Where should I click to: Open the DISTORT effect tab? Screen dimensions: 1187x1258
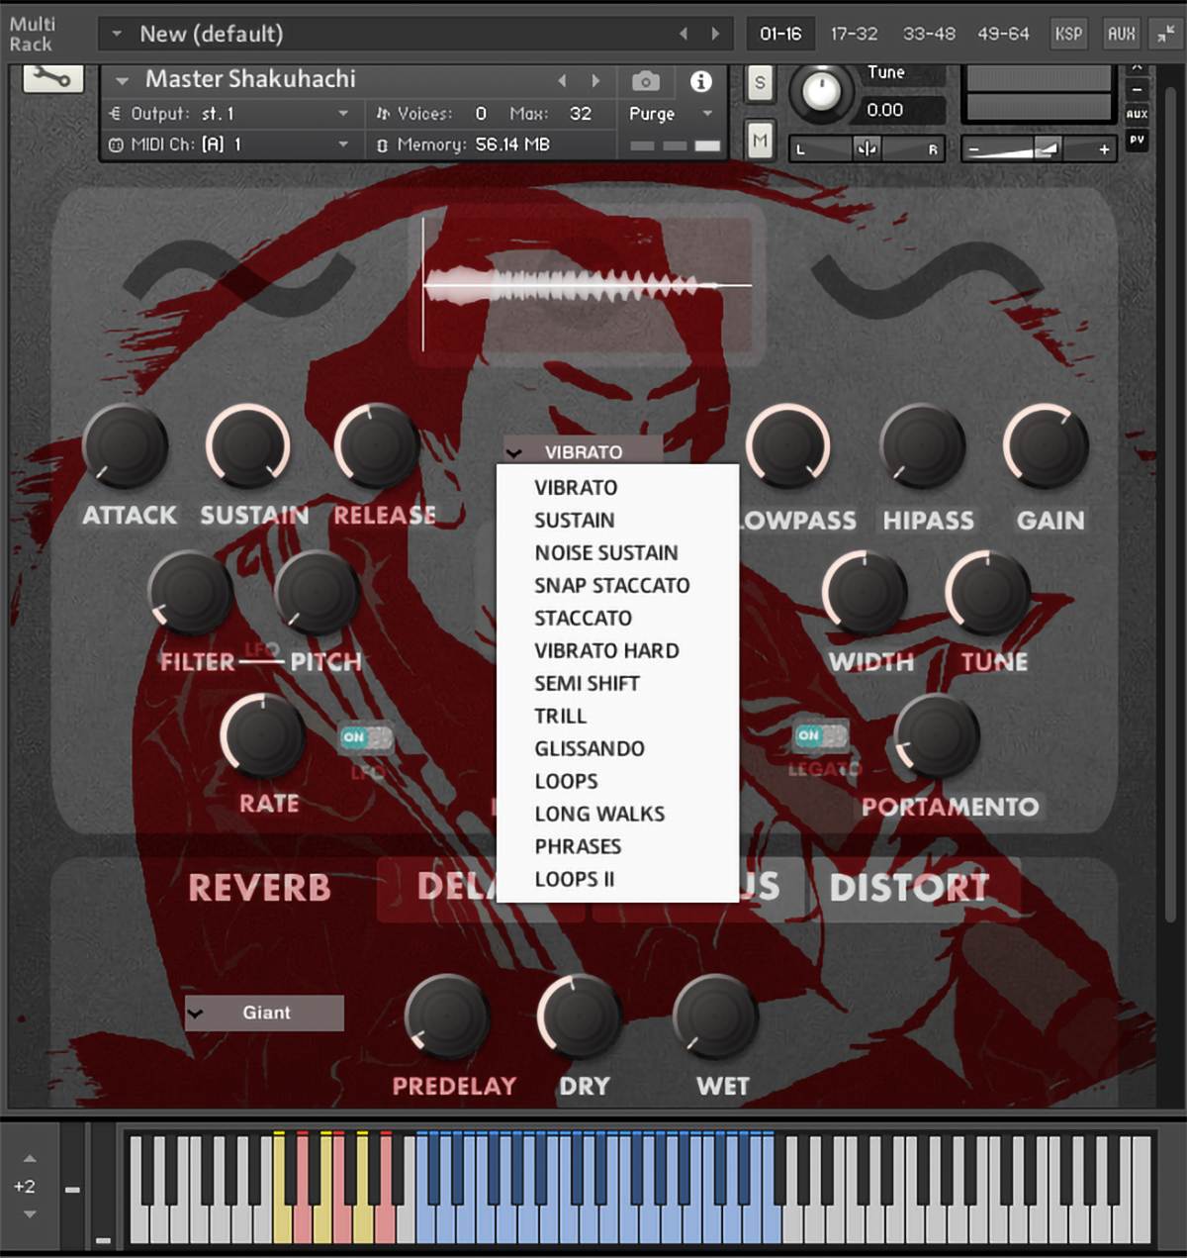[x=910, y=888]
